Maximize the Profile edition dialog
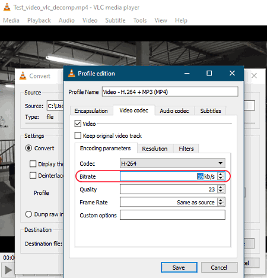The height and width of the screenshot is (278, 267). (x=209, y=73)
